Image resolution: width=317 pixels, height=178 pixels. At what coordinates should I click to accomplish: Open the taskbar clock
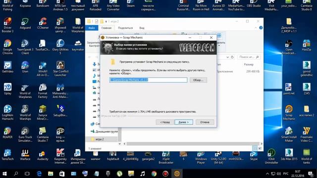click(298, 174)
